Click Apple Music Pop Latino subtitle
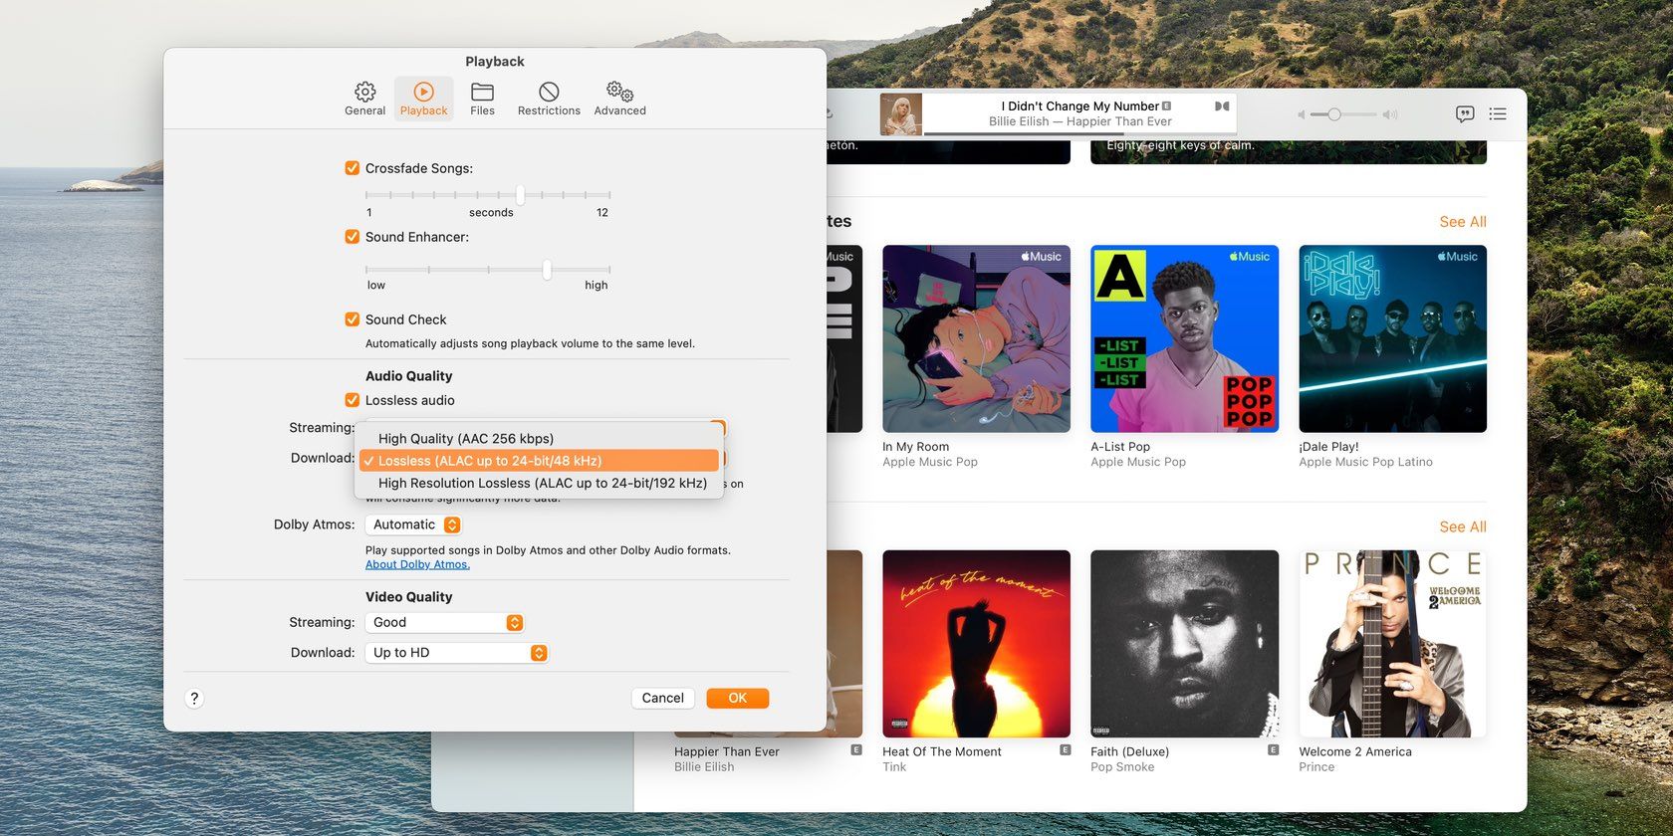The image size is (1673, 836). tap(1365, 462)
